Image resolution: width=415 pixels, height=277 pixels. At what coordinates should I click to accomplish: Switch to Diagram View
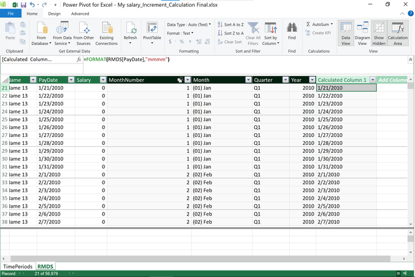pos(362,33)
